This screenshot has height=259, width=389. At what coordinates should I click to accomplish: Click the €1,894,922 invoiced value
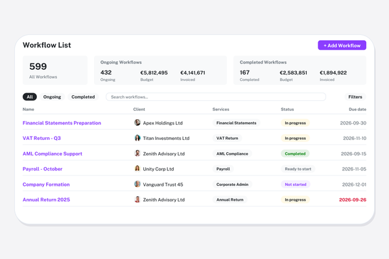click(x=333, y=73)
